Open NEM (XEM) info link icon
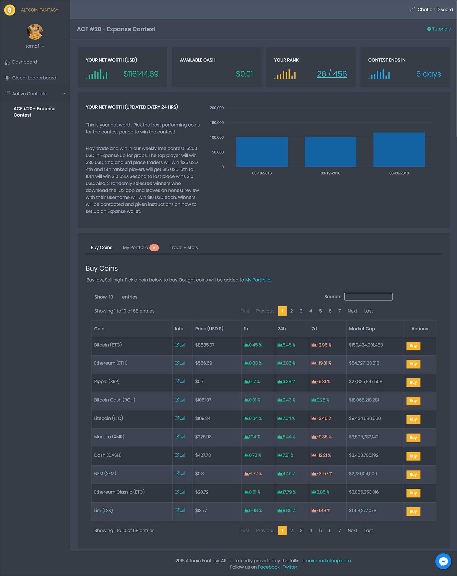The image size is (457, 576). tap(177, 474)
